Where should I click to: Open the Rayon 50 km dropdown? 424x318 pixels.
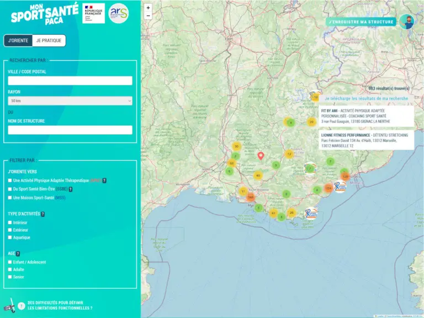pyautogui.click(x=70, y=101)
